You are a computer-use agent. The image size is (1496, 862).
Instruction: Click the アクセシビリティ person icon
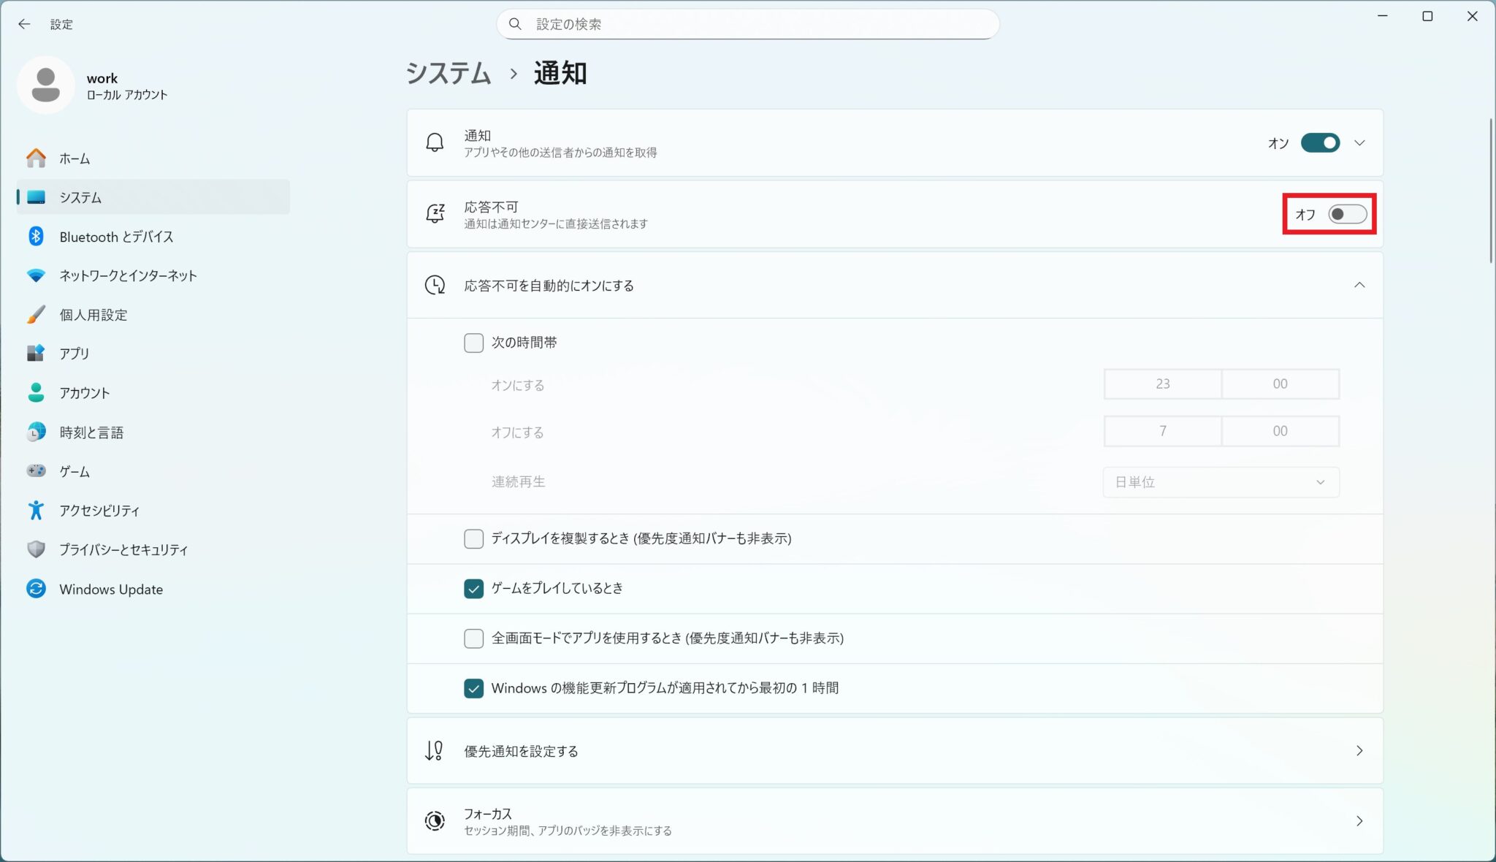(36, 510)
